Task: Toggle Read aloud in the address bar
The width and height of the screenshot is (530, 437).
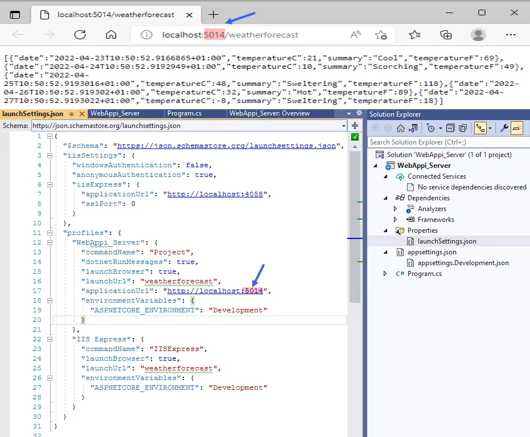Action: [x=355, y=35]
